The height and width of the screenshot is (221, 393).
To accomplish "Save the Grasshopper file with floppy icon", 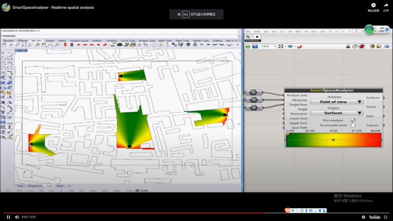I will tap(255, 46).
